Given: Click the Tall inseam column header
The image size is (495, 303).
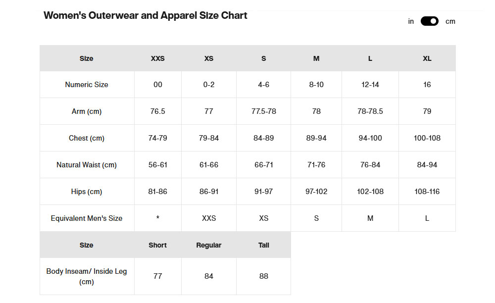Looking at the screenshot, I should point(263,245).
